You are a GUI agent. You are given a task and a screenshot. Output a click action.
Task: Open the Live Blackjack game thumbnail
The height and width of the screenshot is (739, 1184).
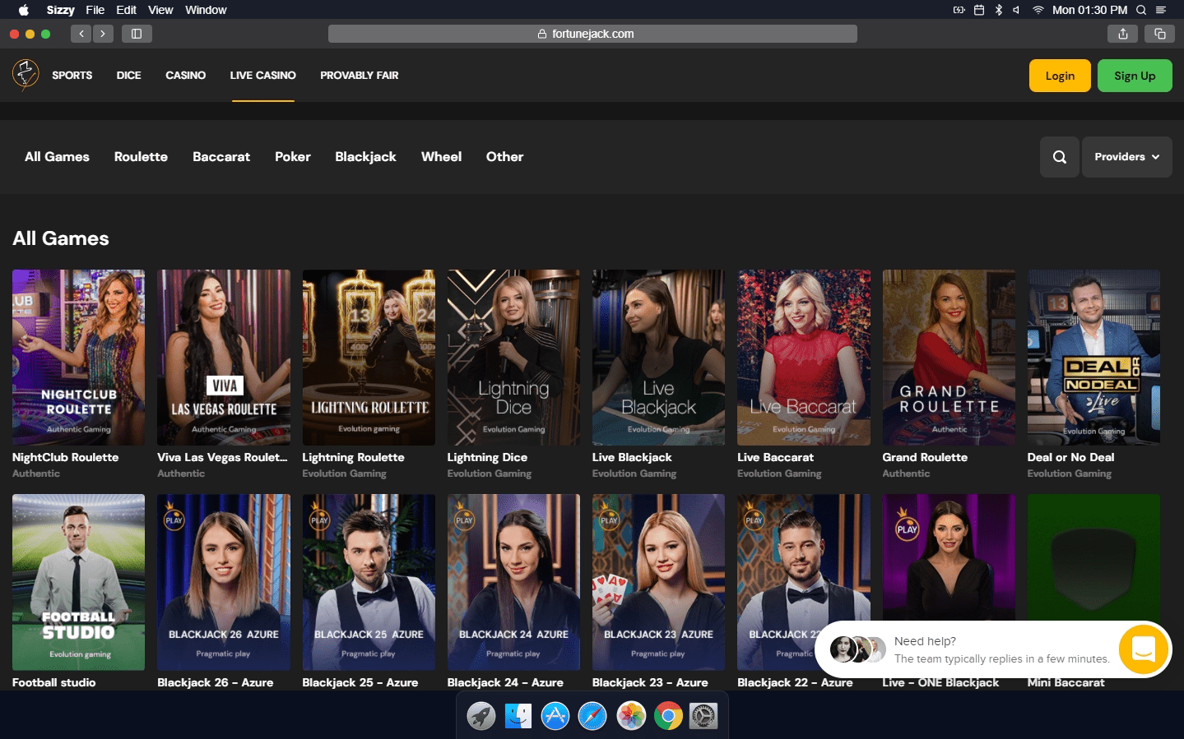coord(658,358)
